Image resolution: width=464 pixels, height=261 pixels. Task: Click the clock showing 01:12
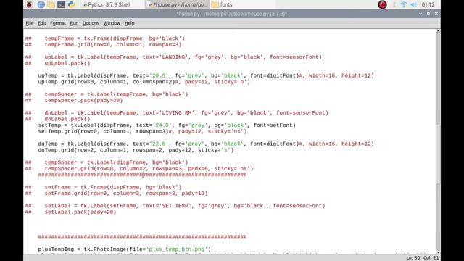point(428,4)
